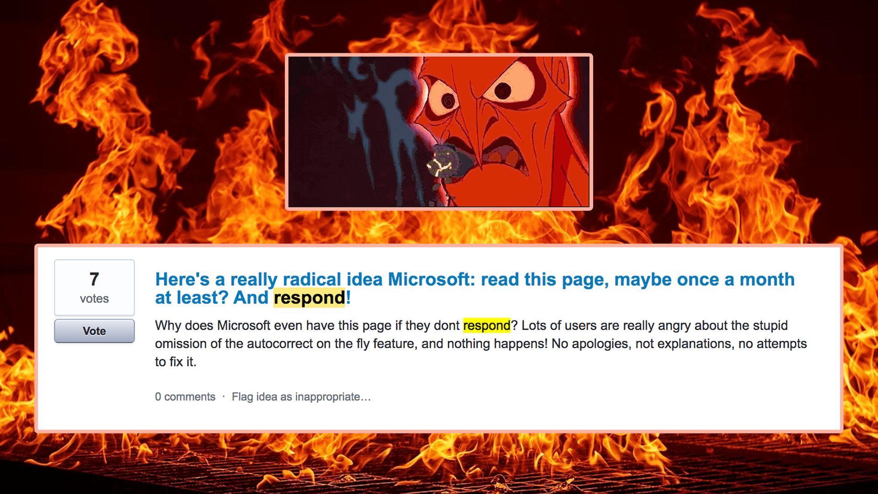This screenshot has height=494, width=878.
Task: Click the number 7 in vote box
Action: [x=94, y=279]
